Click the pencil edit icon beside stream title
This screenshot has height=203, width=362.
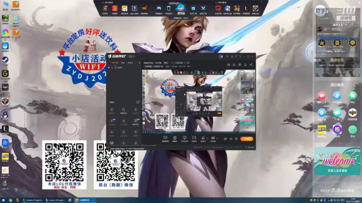[x=188, y=63]
